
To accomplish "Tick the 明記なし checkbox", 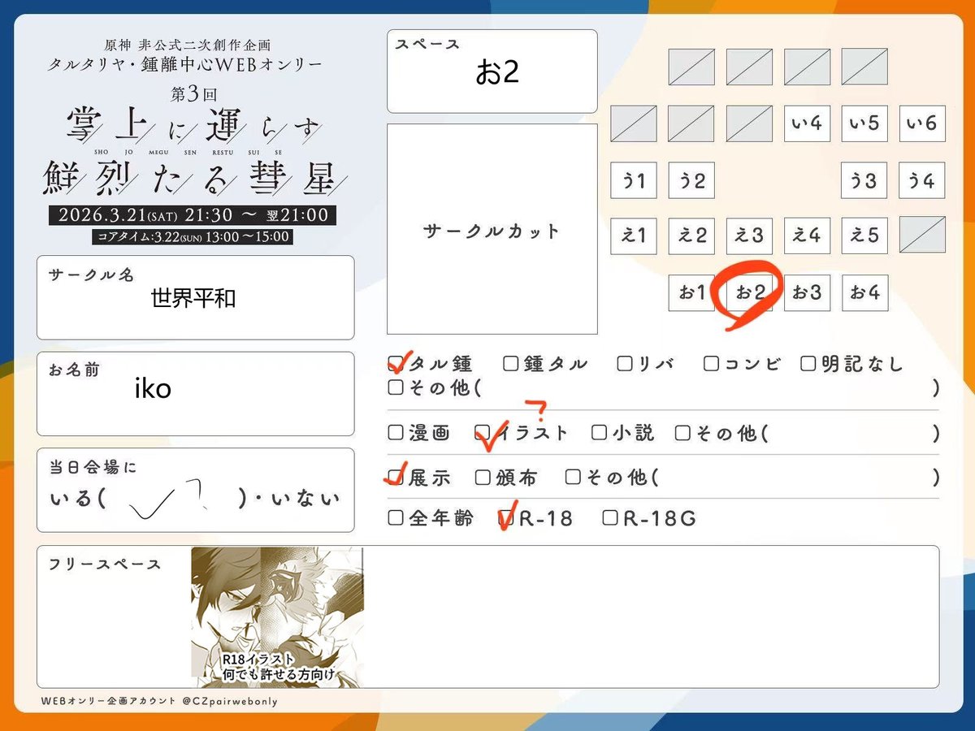I will pos(808,363).
